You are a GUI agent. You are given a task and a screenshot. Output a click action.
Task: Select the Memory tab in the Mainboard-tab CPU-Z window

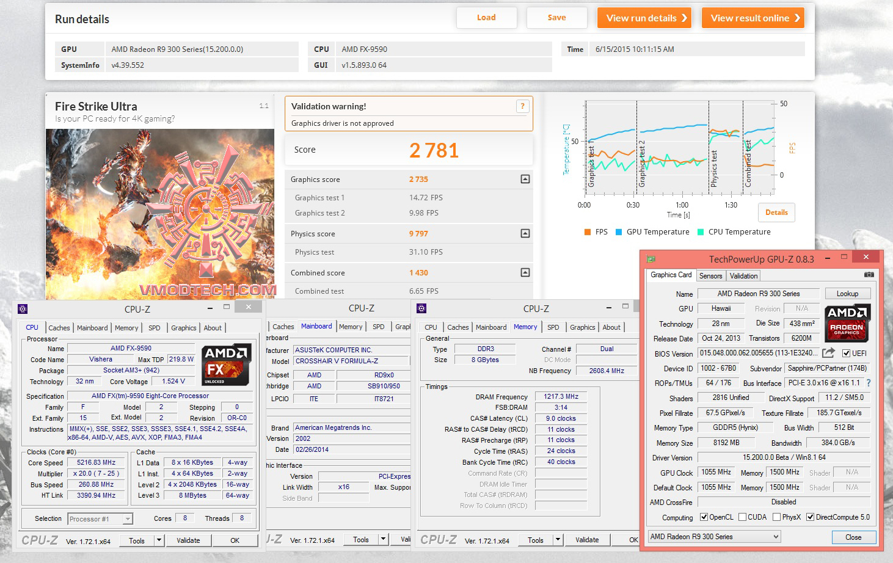coord(351,327)
